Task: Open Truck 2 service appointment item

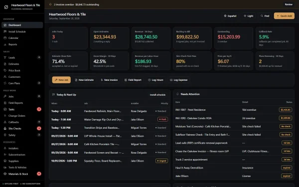Action: click(x=234, y=160)
